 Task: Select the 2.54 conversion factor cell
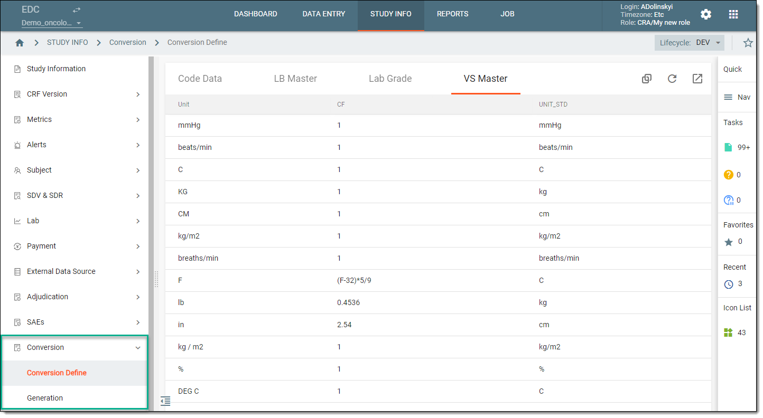pos(345,325)
